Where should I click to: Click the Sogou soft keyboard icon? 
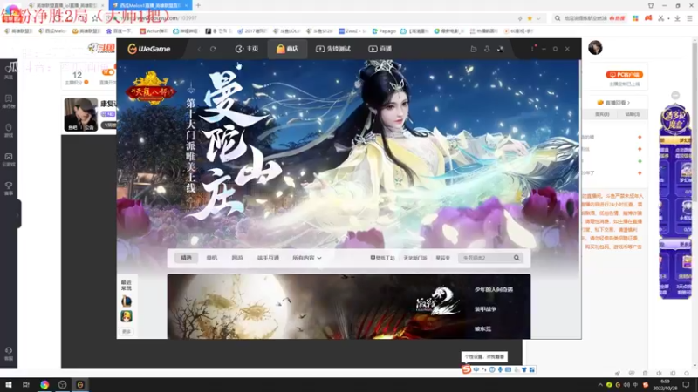click(508, 369)
